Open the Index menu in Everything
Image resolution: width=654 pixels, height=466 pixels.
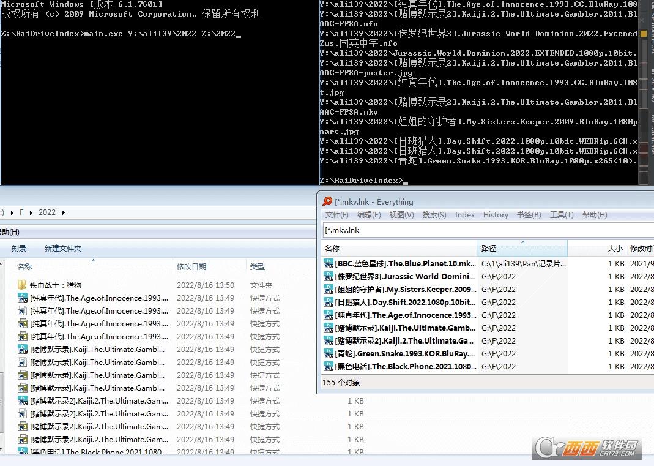464,214
